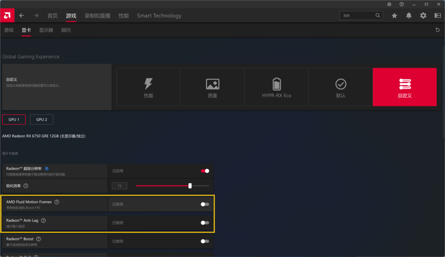Click Global Gaming Experience heading
445x257 pixels.
31,57
